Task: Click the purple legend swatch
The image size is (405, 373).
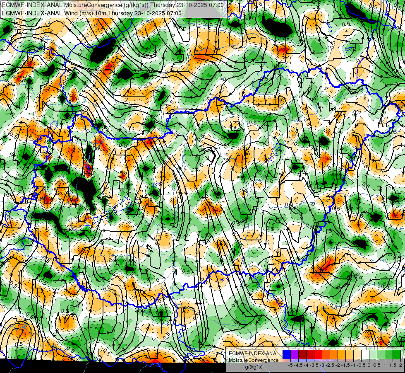Action: [x=295, y=354]
